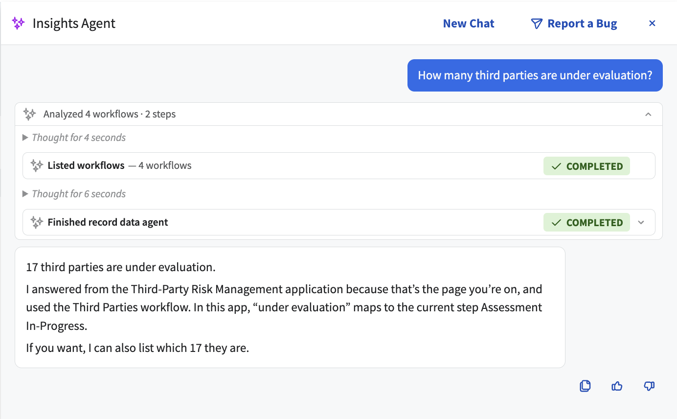Click sparkle icon beside Finished record data agent
The width and height of the screenshot is (677, 419).
(x=37, y=222)
